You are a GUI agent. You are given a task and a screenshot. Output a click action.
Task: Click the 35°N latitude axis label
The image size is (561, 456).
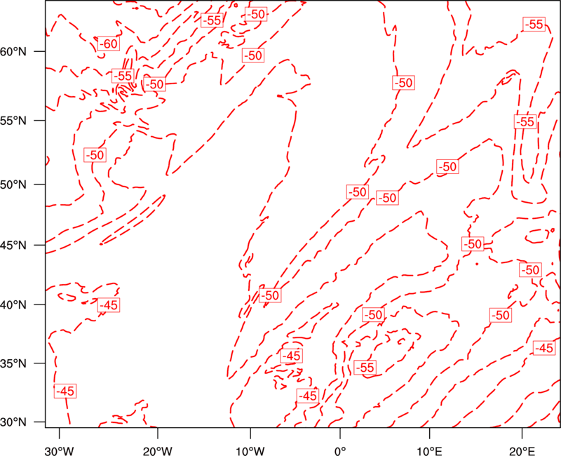pos(13,363)
